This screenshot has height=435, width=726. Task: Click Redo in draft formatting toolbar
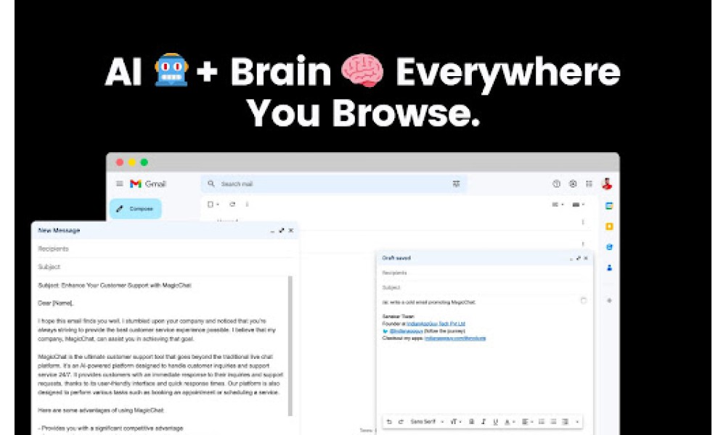tap(401, 422)
